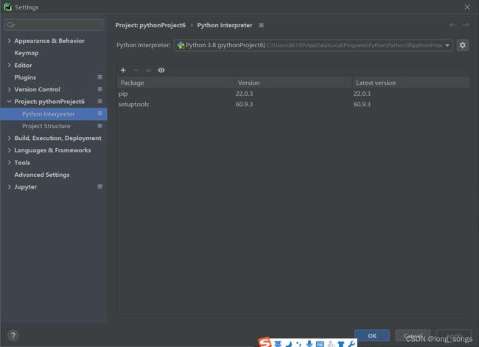Close the Settings dialog
This screenshot has height=347, width=479.
[467, 7]
